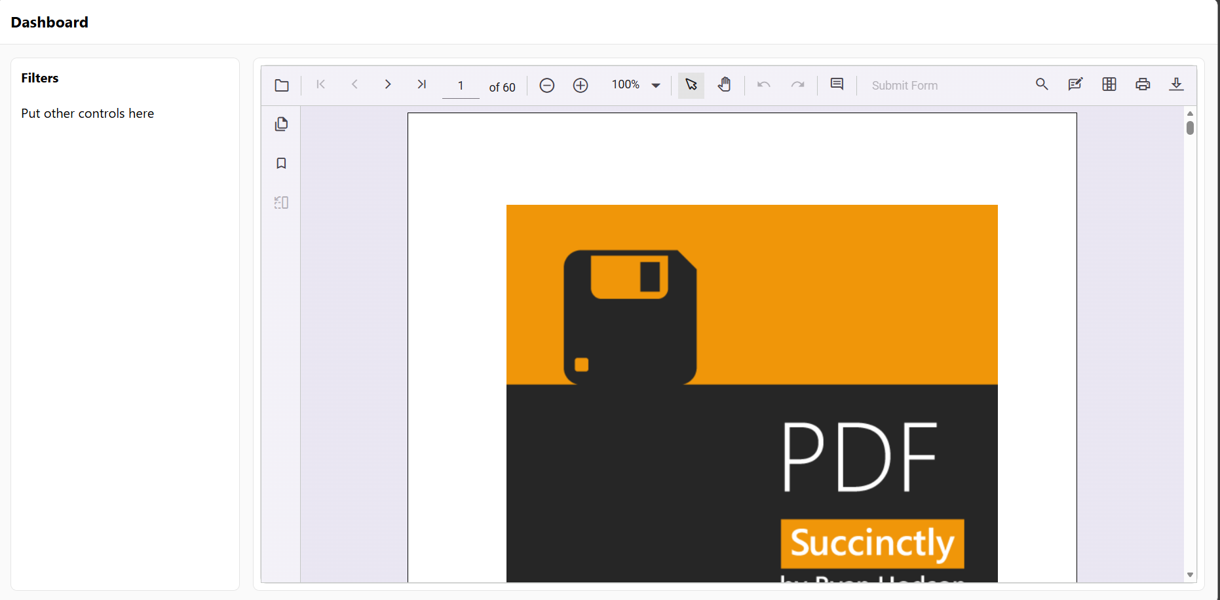The width and height of the screenshot is (1220, 600).
Task: Go to the next page
Action: click(x=388, y=84)
